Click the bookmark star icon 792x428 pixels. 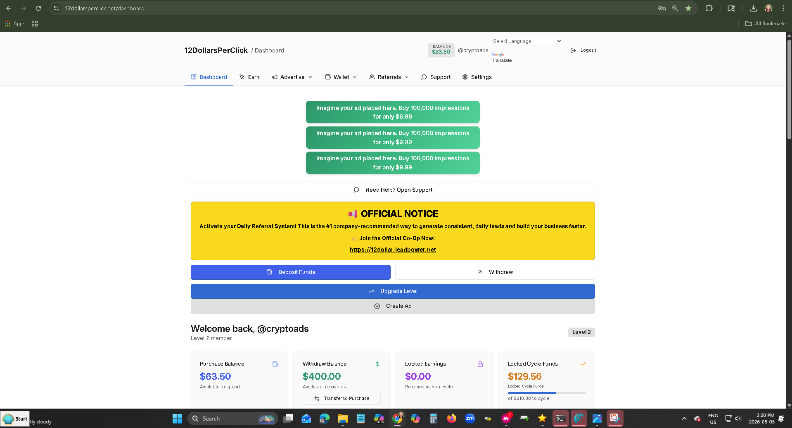[688, 8]
